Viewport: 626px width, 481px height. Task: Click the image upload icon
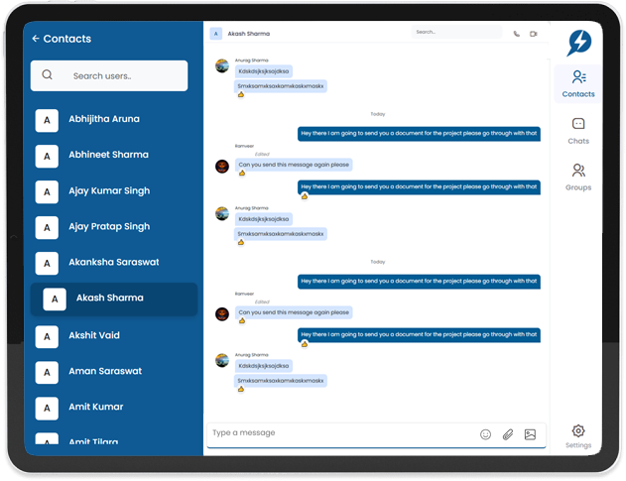click(530, 434)
